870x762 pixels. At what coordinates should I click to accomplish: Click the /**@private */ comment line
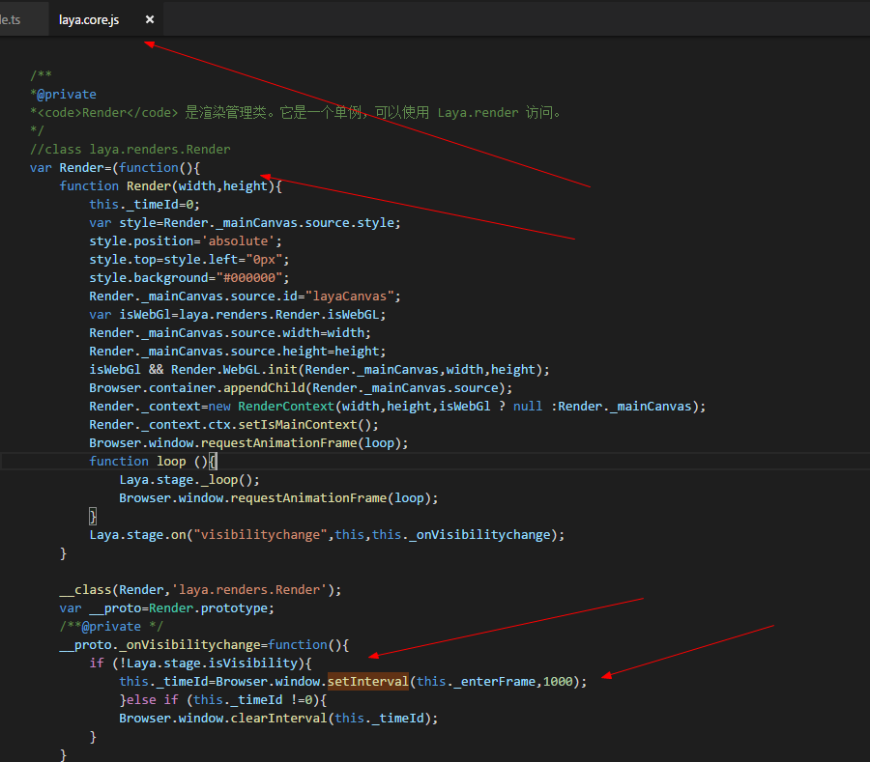(x=111, y=626)
